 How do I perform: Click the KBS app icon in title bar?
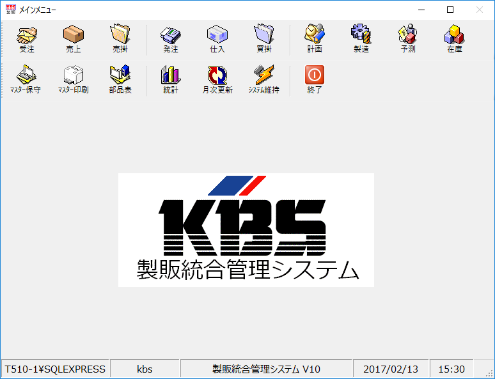11,10
